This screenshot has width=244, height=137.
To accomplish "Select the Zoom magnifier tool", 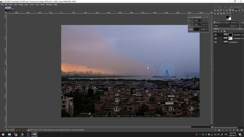I will pos(230,14).
